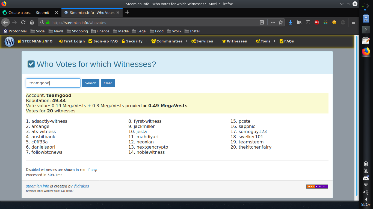The width and height of the screenshot is (373, 209).
Task: Open the Discord tray icon
Action: pos(366,179)
